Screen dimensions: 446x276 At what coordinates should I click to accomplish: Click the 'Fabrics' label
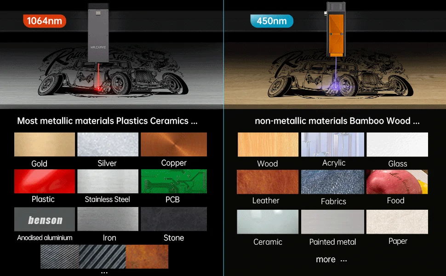click(x=333, y=201)
